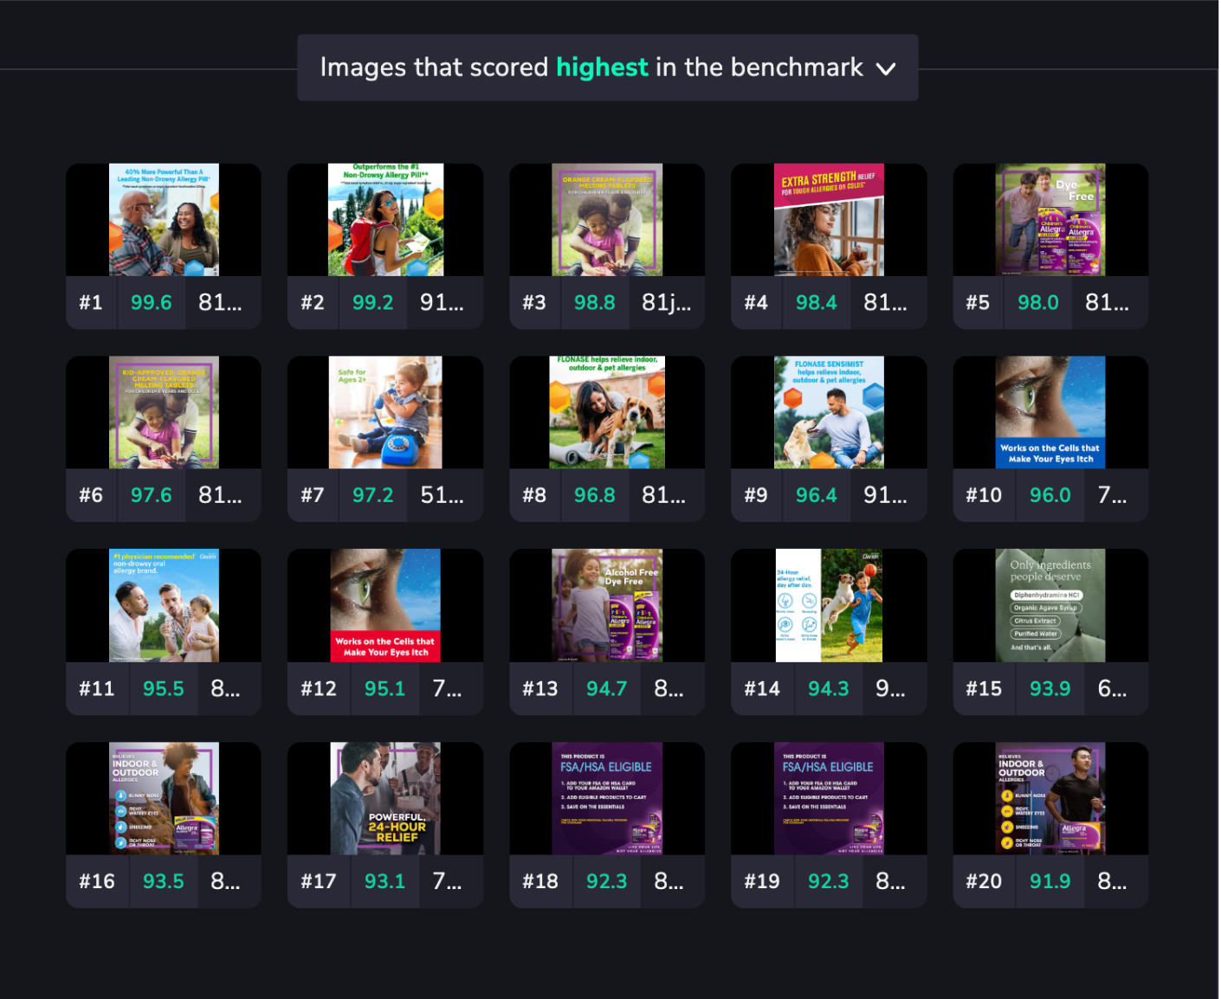Open the Extra Strength Relief ad image
1221x999 pixels.
829,220
